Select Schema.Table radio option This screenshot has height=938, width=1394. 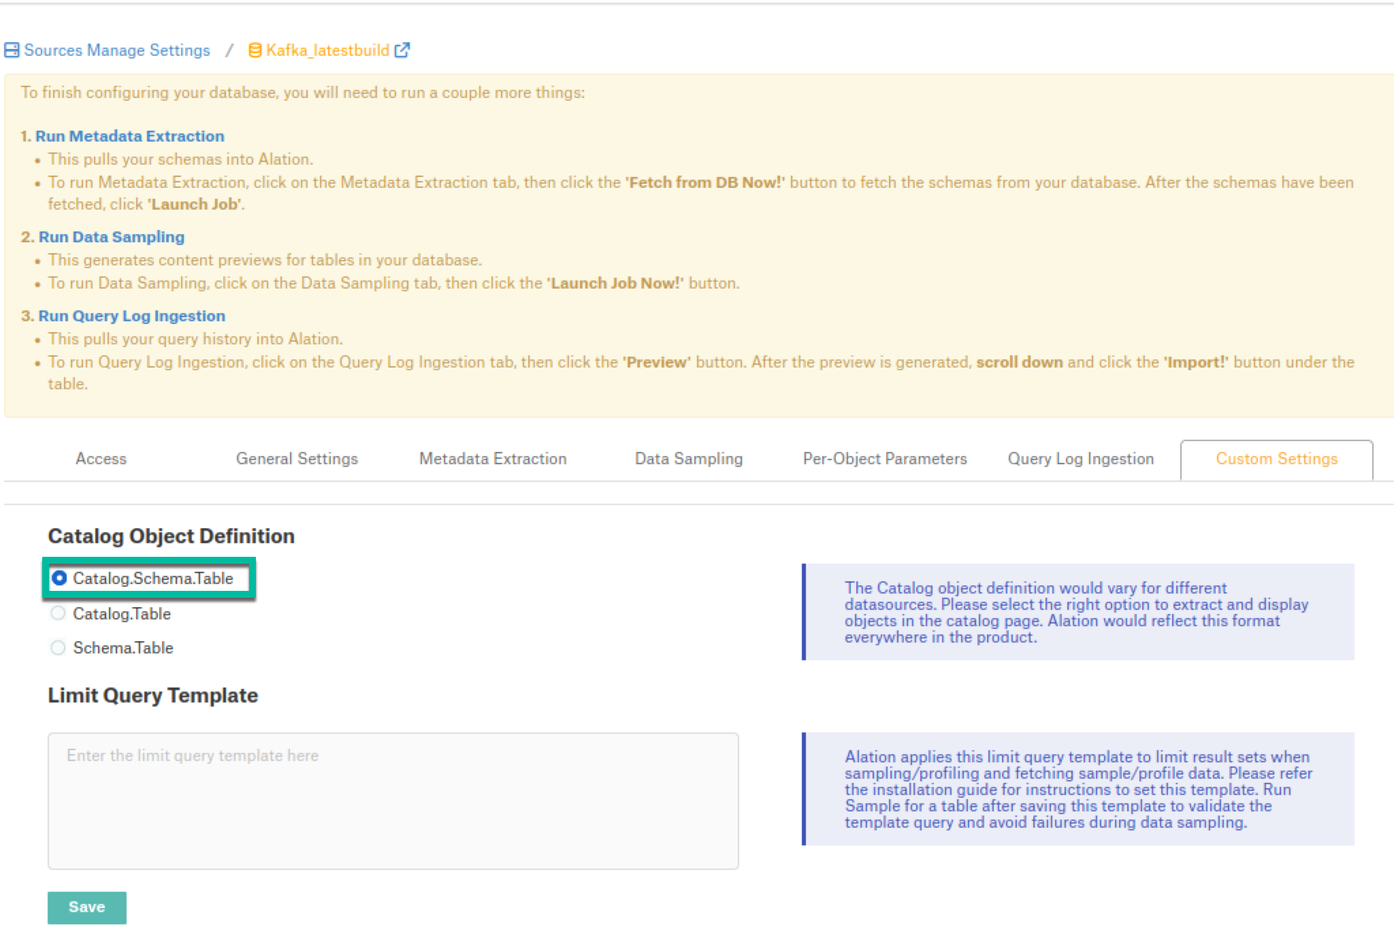click(59, 647)
